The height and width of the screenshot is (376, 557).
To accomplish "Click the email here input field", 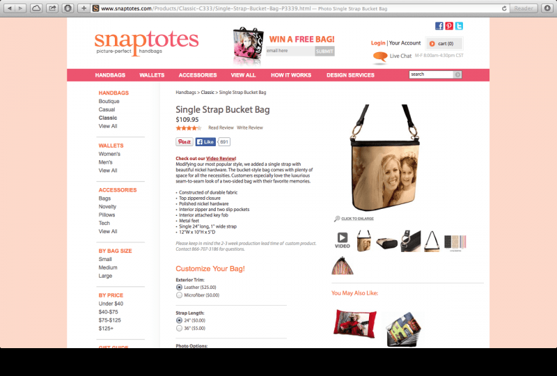I will pos(290,51).
